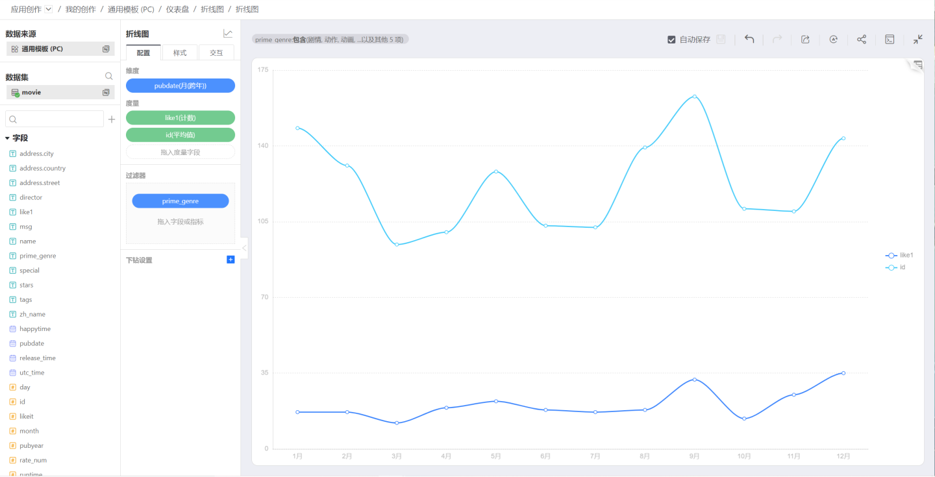Click the share icon in the toolbar

(862, 40)
